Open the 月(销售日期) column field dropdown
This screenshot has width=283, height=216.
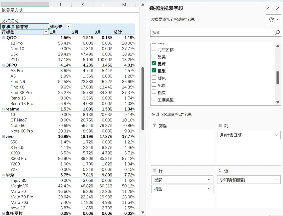pyautogui.click(x=276, y=135)
